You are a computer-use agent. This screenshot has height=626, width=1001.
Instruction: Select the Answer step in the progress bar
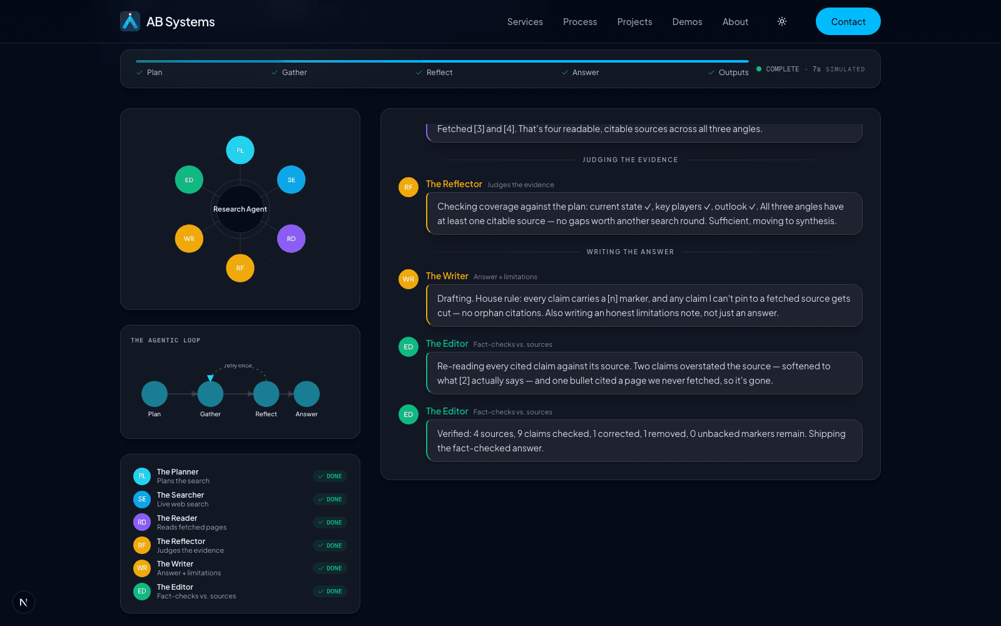[580, 73]
